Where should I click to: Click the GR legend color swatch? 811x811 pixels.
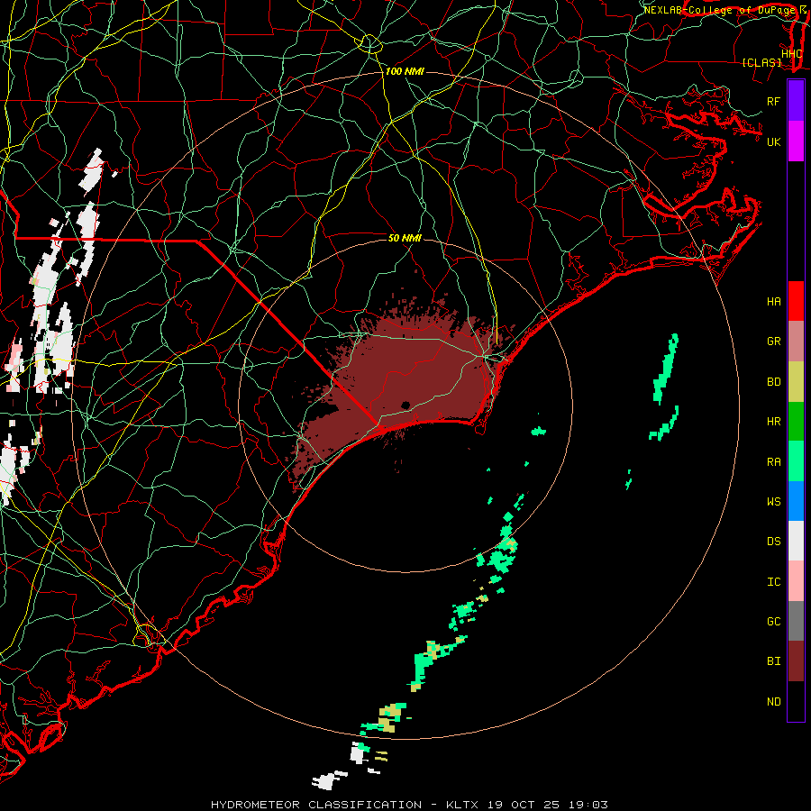coord(796,342)
